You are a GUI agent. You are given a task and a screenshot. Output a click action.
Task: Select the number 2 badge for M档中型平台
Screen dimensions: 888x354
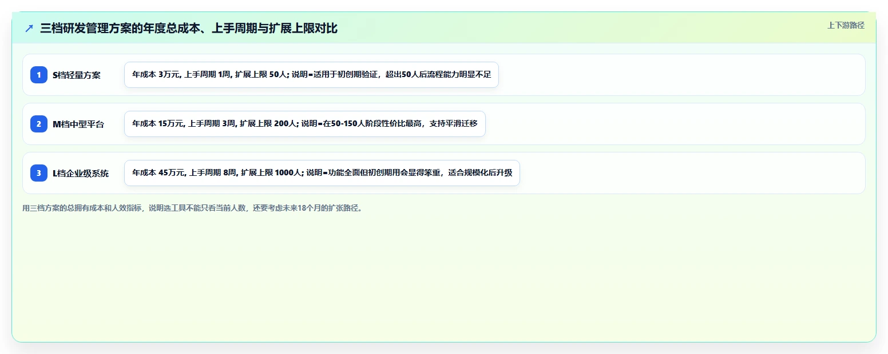[x=39, y=124]
